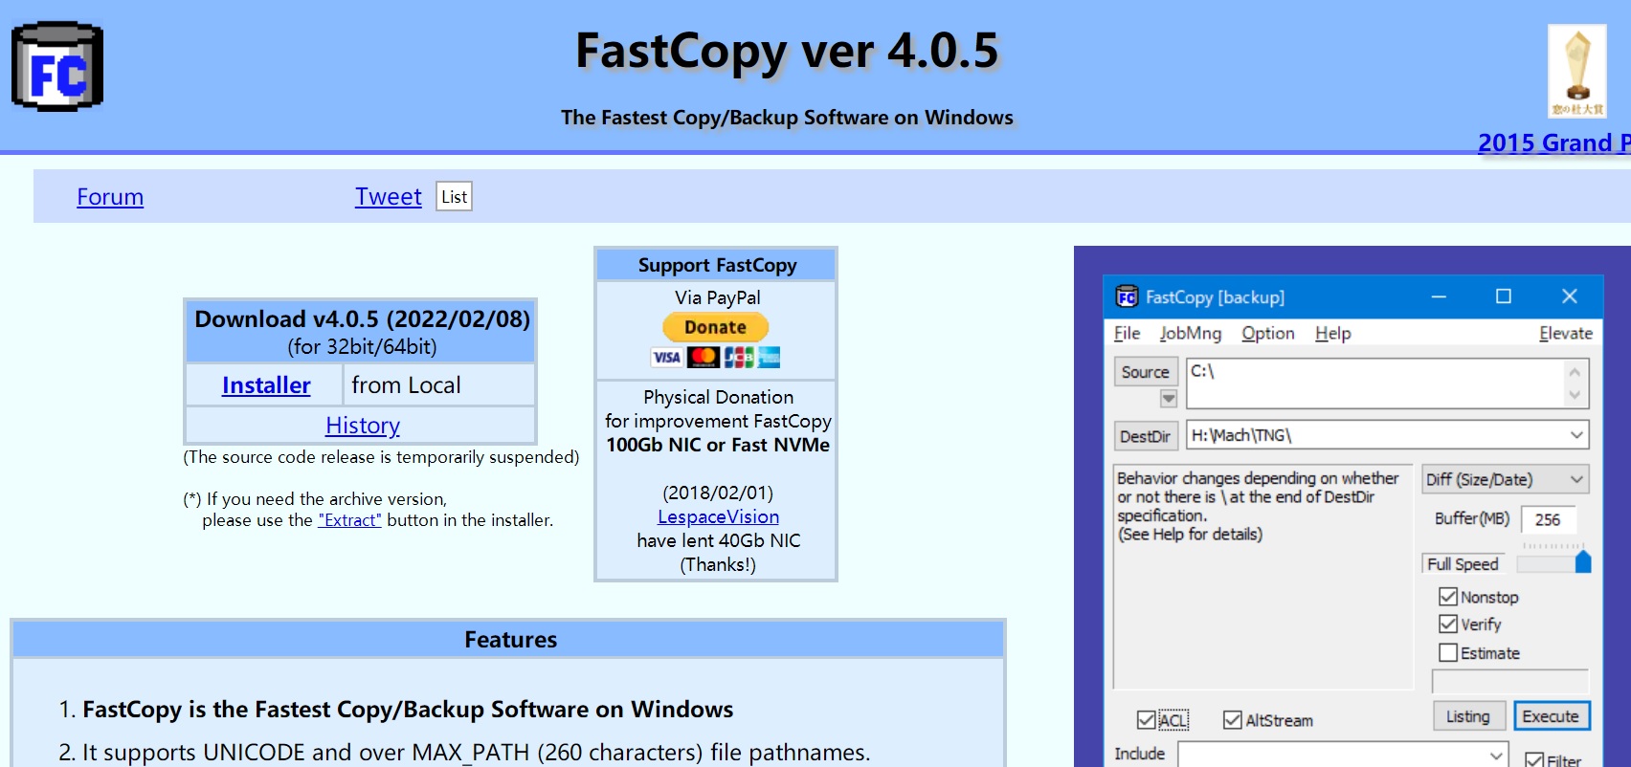Click the Buffer(MB) value field
1631x767 pixels.
point(1548,519)
